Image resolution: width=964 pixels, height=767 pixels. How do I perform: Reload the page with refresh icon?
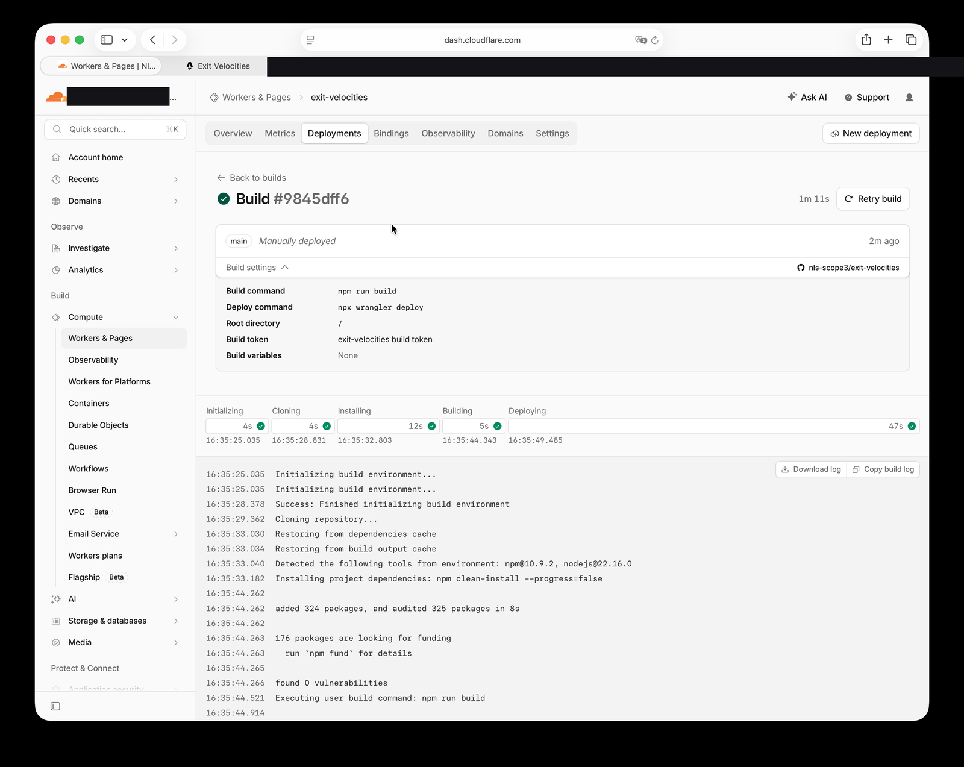(x=655, y=40)
